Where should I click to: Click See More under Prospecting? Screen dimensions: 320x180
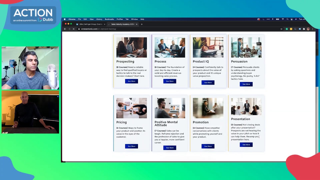(131, 81)
